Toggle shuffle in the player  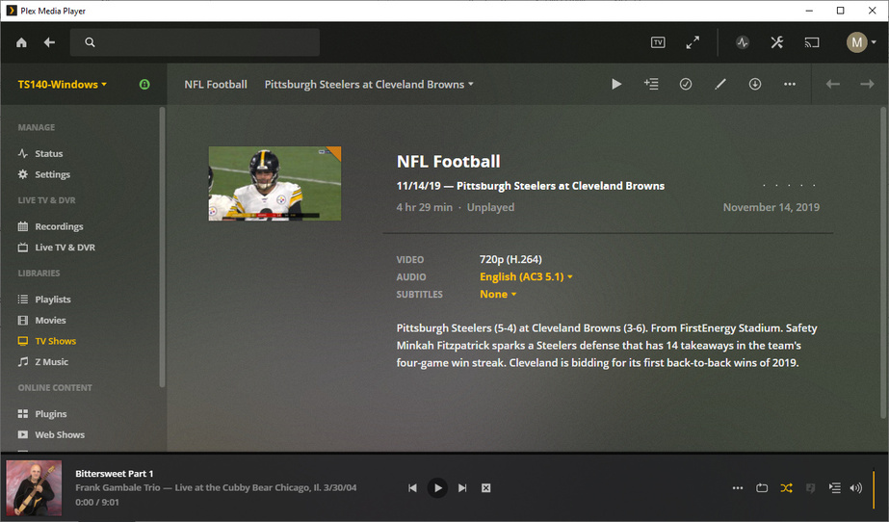tap(786, 488)
